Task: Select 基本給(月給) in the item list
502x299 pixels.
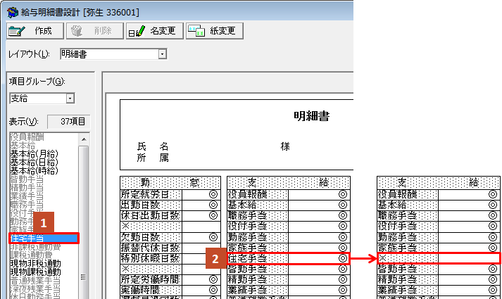Action: coord(33,153)
